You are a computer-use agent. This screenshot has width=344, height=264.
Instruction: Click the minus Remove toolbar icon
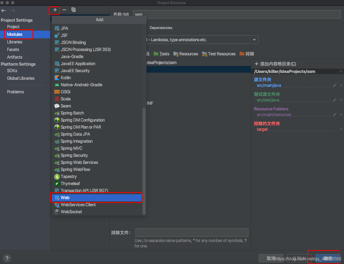coord(64,10)
